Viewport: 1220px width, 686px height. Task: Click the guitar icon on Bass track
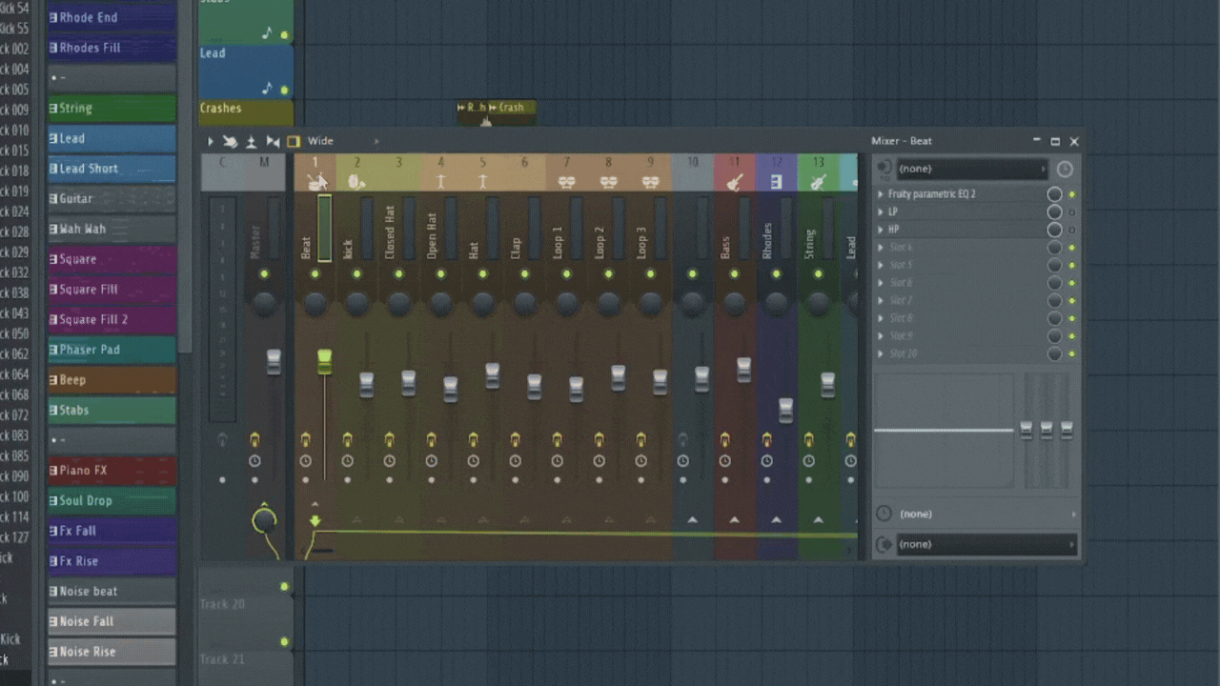(734, 182)
